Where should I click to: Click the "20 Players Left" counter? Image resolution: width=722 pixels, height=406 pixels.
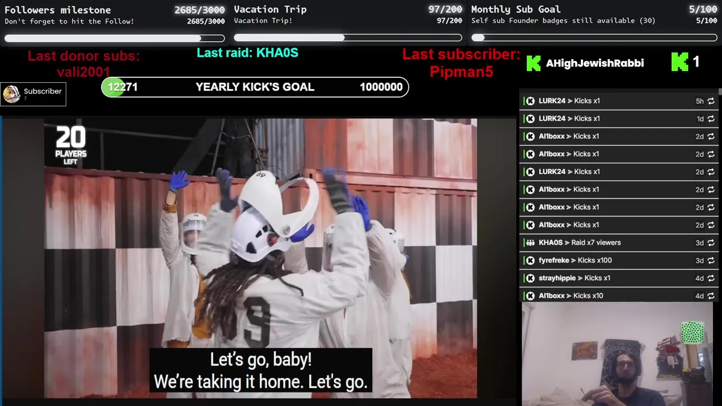click(71, 145)
